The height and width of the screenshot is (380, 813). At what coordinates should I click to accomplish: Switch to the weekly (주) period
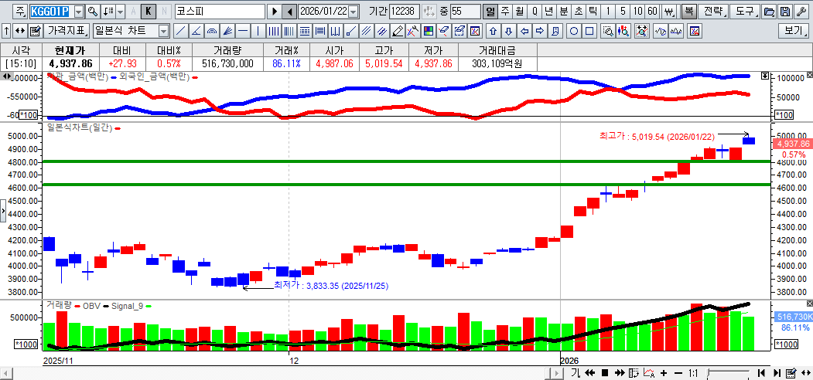point(505,12)
